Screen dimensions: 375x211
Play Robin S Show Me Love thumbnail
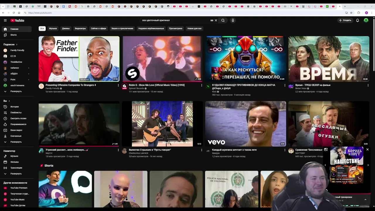pyautogui.click(x=162, y=59)
